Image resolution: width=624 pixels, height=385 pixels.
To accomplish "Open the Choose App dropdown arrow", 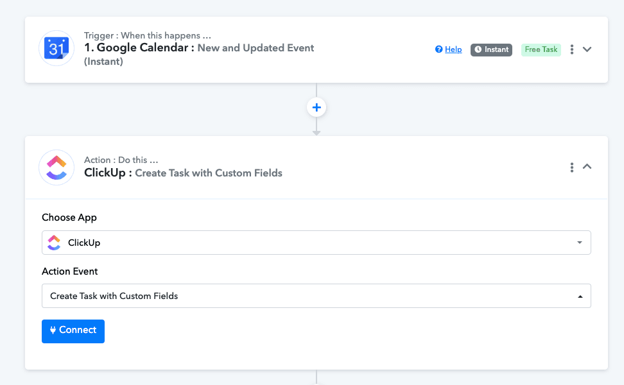I will [x=578, y=243].
